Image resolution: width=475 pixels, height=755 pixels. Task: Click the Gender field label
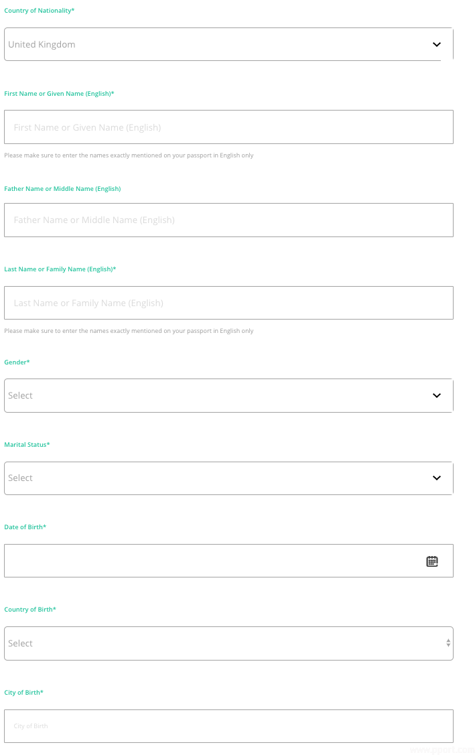(17, 362)
